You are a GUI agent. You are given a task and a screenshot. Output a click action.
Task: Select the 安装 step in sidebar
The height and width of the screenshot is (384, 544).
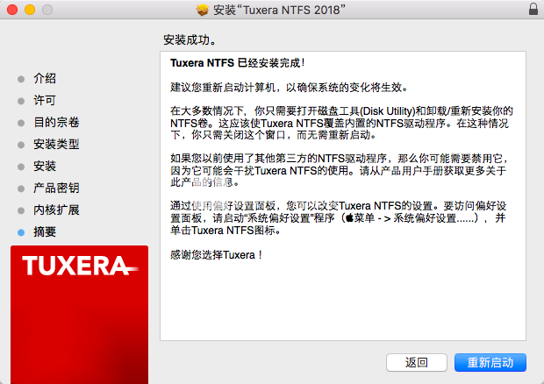[45, 166]
